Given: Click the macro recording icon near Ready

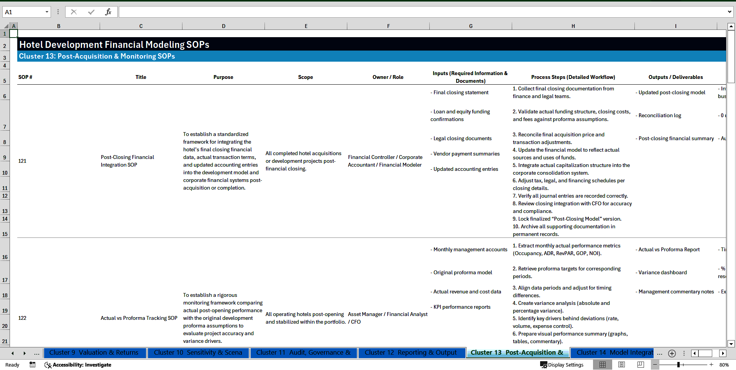Looking at the screenshot, I should [33, 365].
